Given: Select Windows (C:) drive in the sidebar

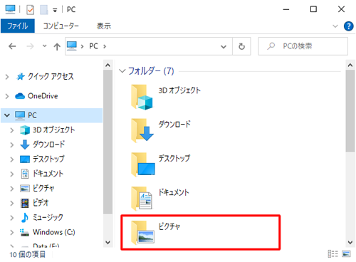Looking at the screenshot, I should pos(53,232).
